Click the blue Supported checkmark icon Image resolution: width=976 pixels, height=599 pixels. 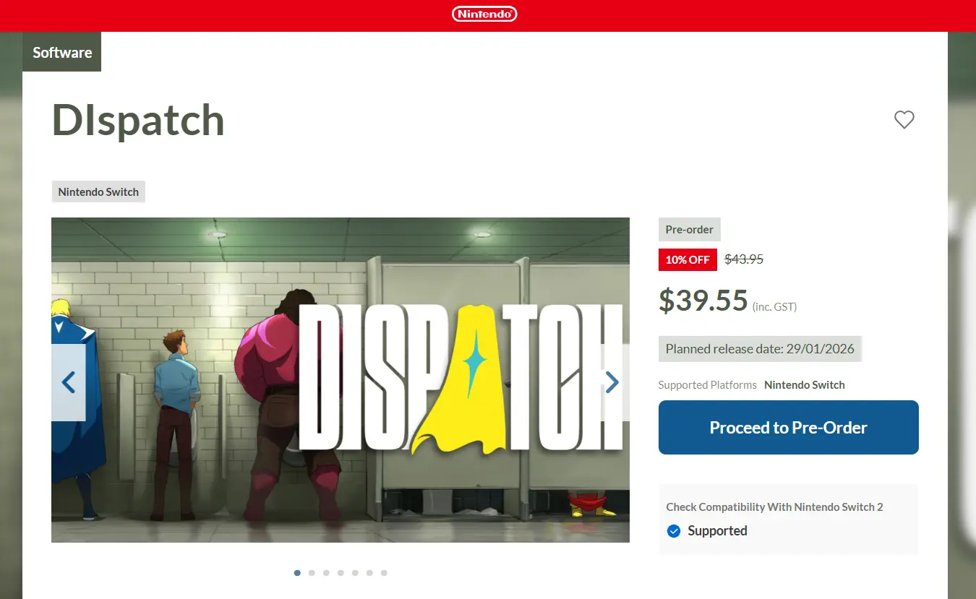[674, 531]
